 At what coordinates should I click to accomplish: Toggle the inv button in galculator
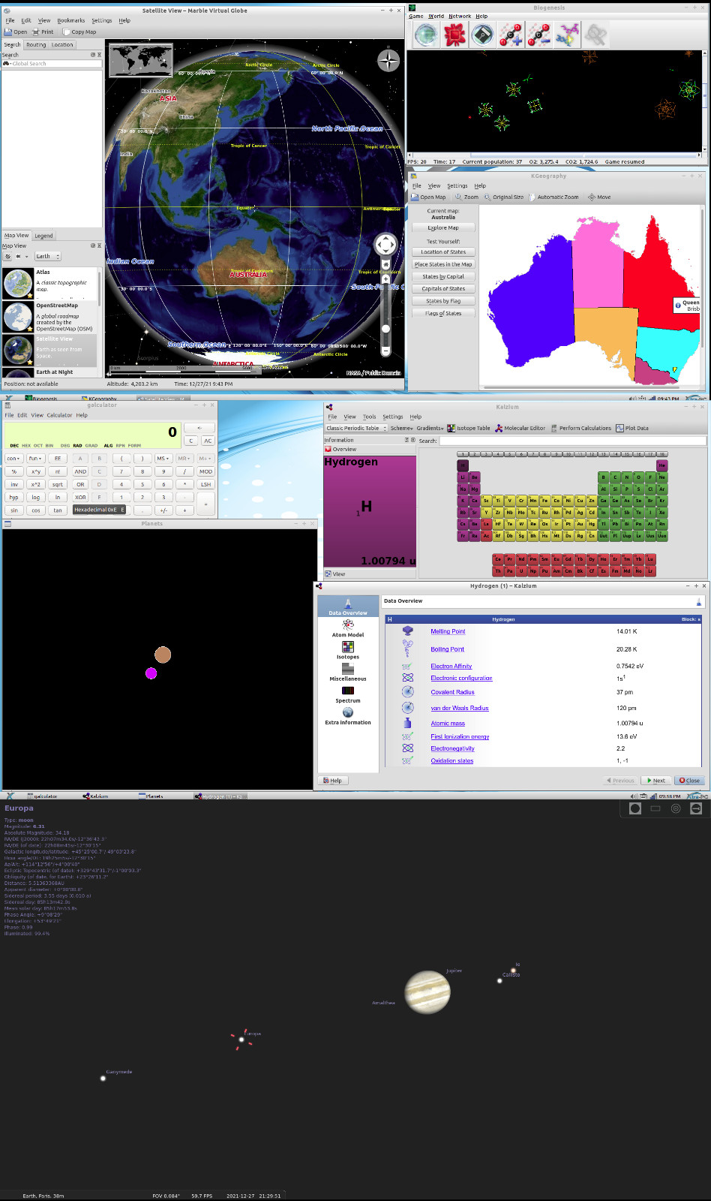point(14,485)
